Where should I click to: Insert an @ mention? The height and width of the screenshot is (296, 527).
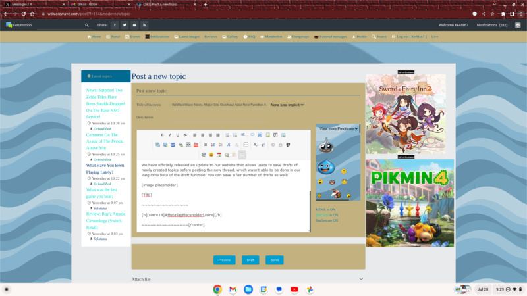pyautogui.click(x=204, y=155)
